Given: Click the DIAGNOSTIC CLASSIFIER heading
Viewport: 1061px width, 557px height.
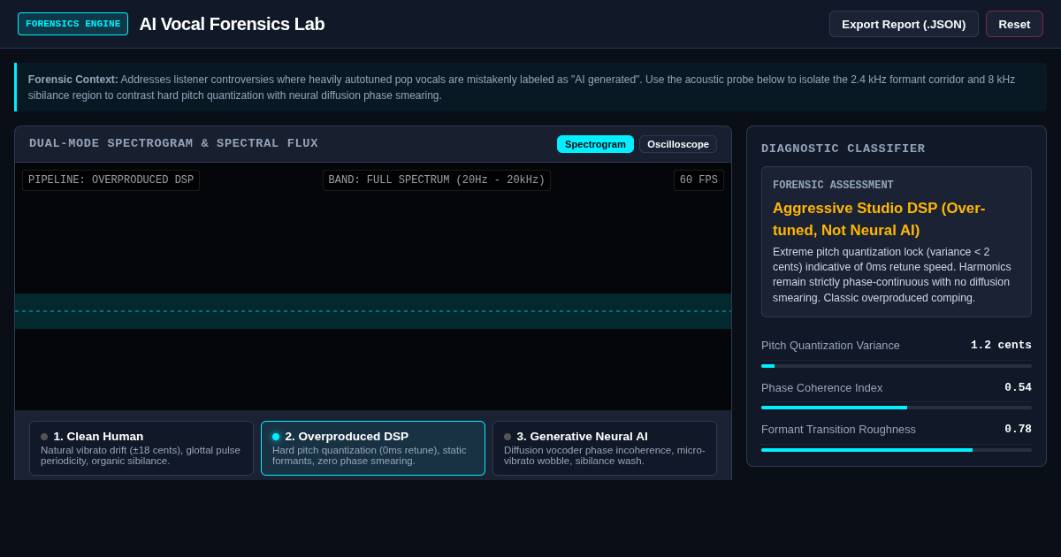Looking at the screenshot, I should (843, 149).
